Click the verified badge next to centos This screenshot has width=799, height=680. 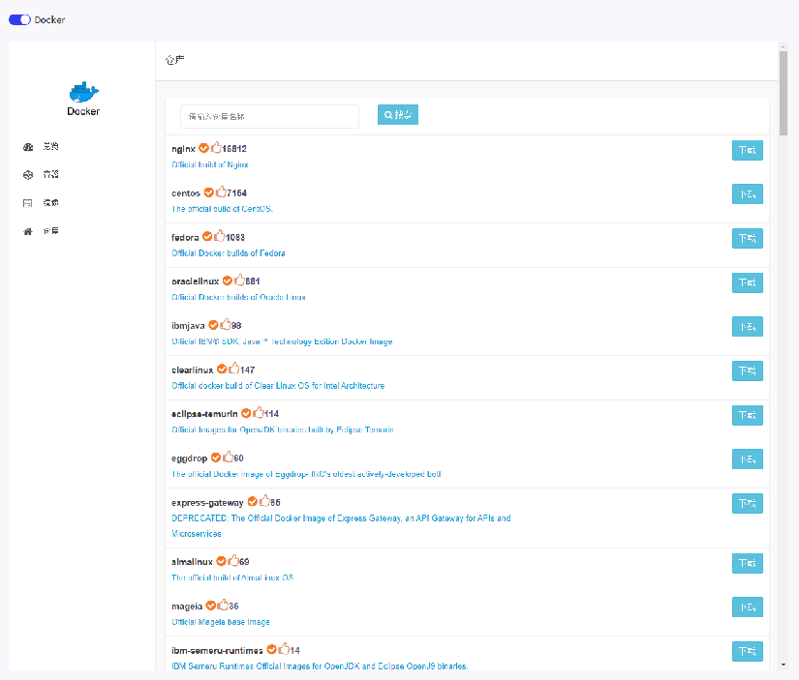pyautogui.click(x=209, y=192)
